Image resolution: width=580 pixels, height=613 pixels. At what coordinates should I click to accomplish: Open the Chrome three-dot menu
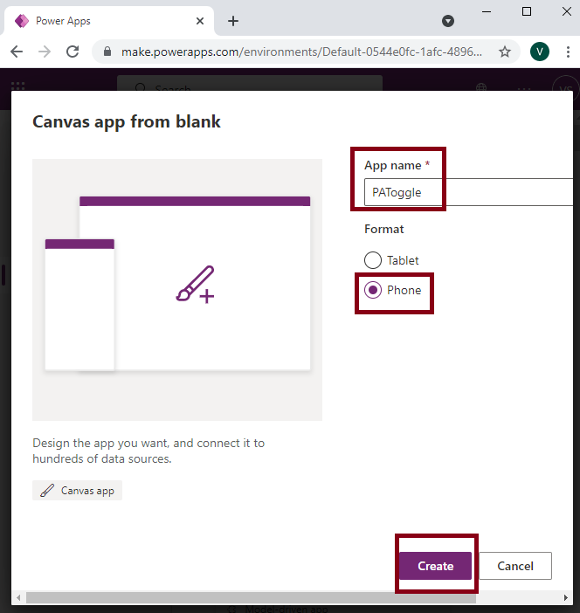click(568, 52)
